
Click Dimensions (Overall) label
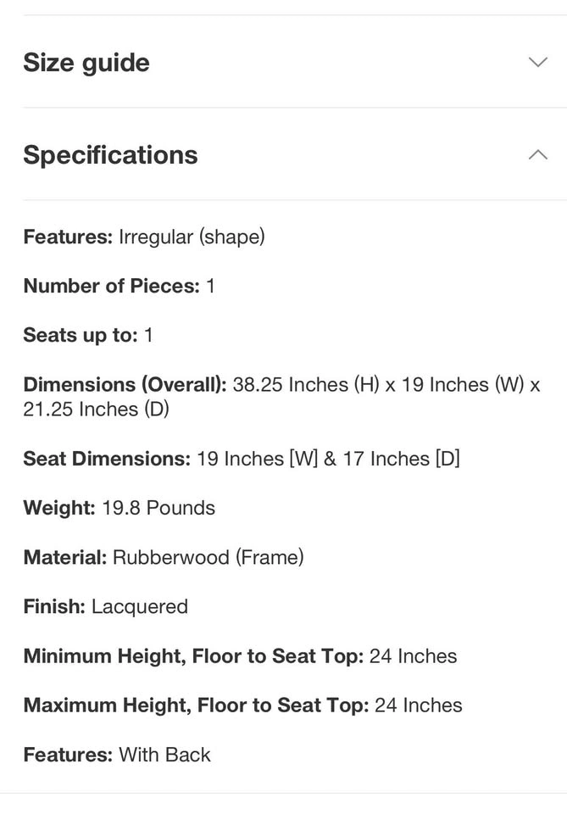[x=125, y=385]
